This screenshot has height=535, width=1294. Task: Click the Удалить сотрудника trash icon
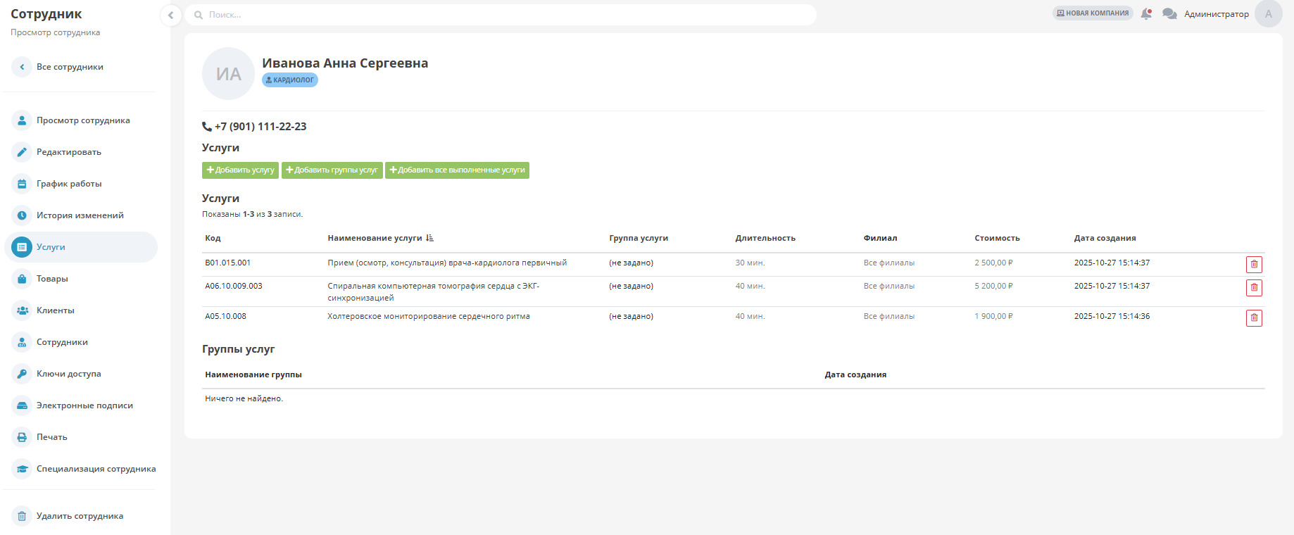[22, 516]
